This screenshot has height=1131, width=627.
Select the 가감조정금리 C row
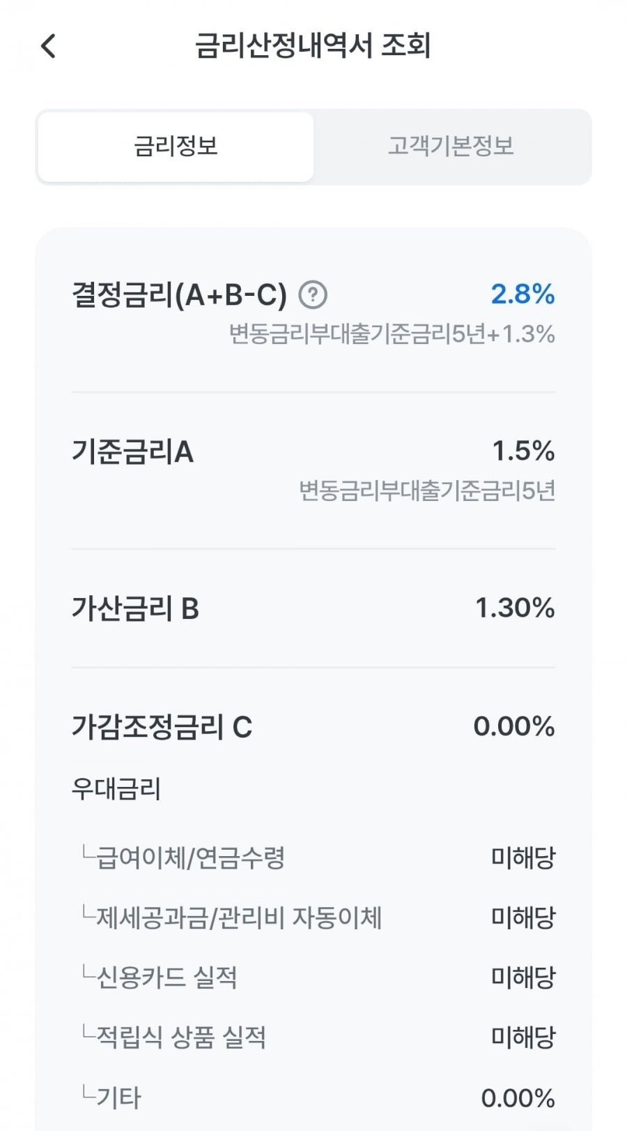tap(313, 726)
